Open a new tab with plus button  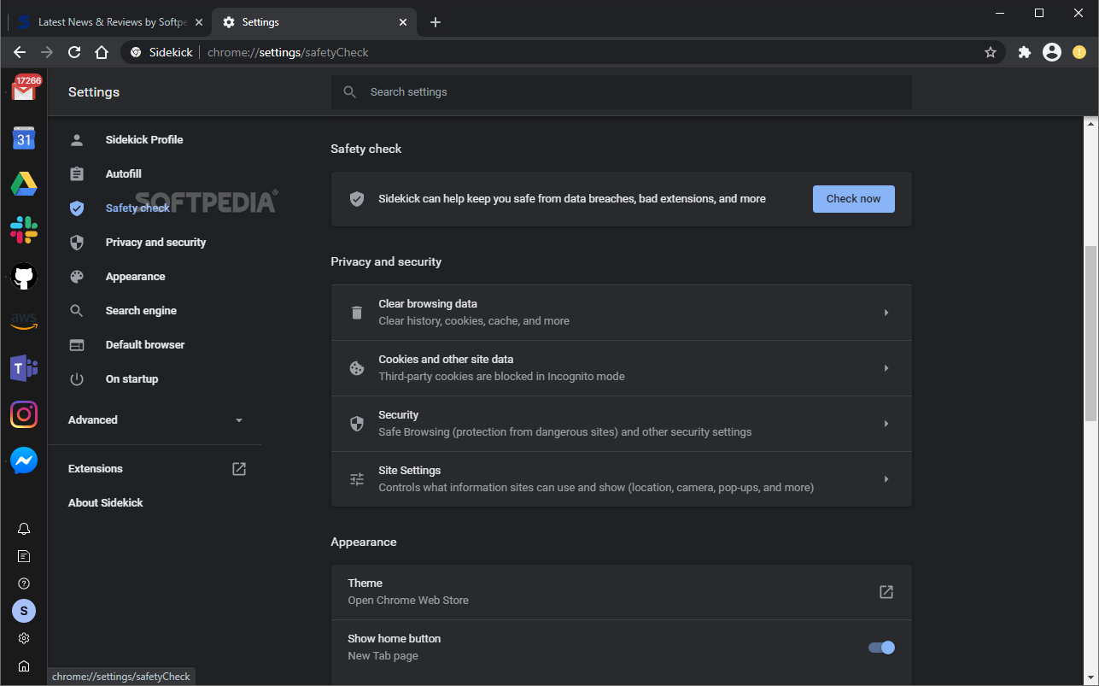pos(436,22)
